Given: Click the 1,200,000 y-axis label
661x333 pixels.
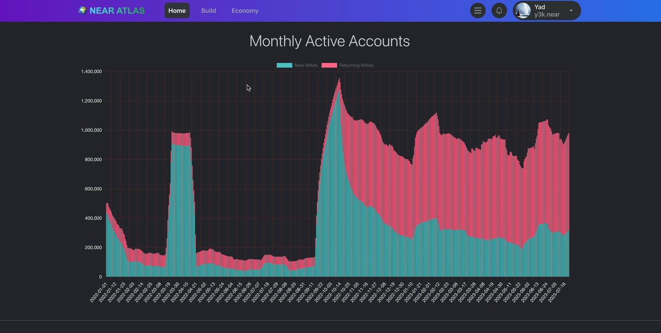Looking at the screenshot, I should 91,101.
